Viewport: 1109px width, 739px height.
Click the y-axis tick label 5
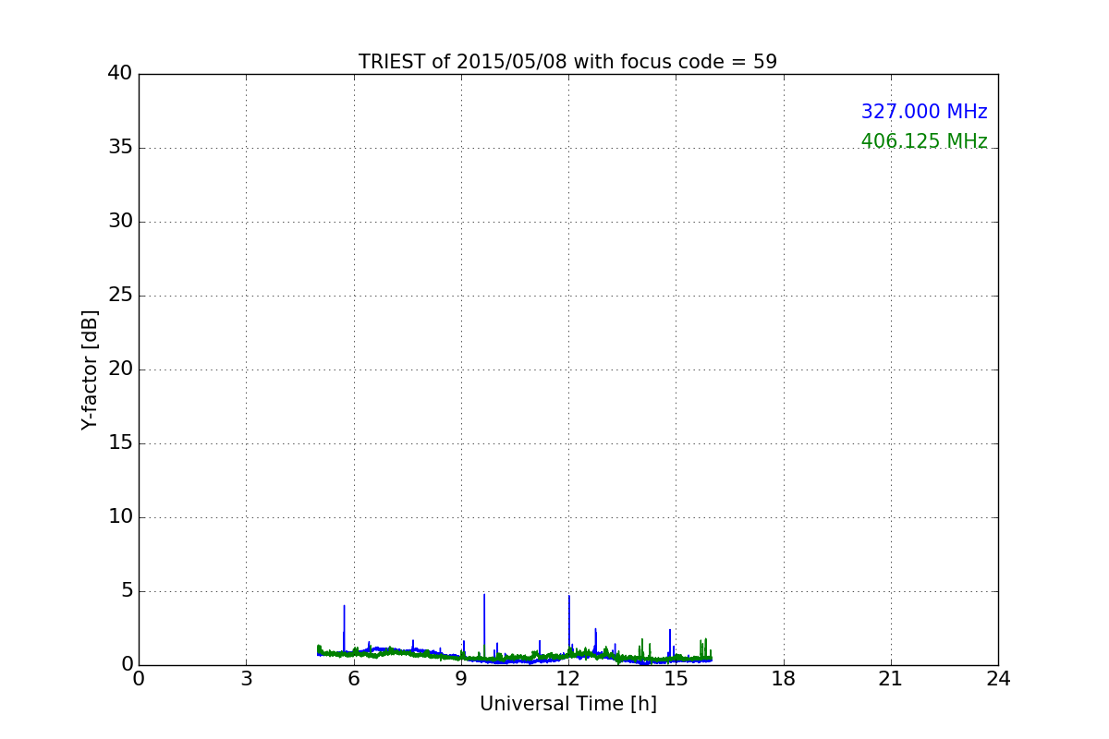[127, 591]
